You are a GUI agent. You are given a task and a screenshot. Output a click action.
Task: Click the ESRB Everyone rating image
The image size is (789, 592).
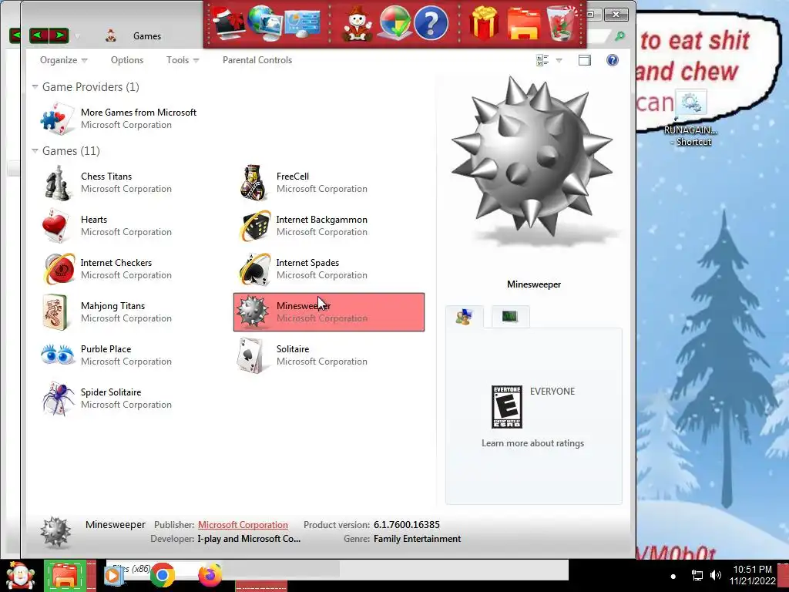pyautogui.click(x=507, y=407)
